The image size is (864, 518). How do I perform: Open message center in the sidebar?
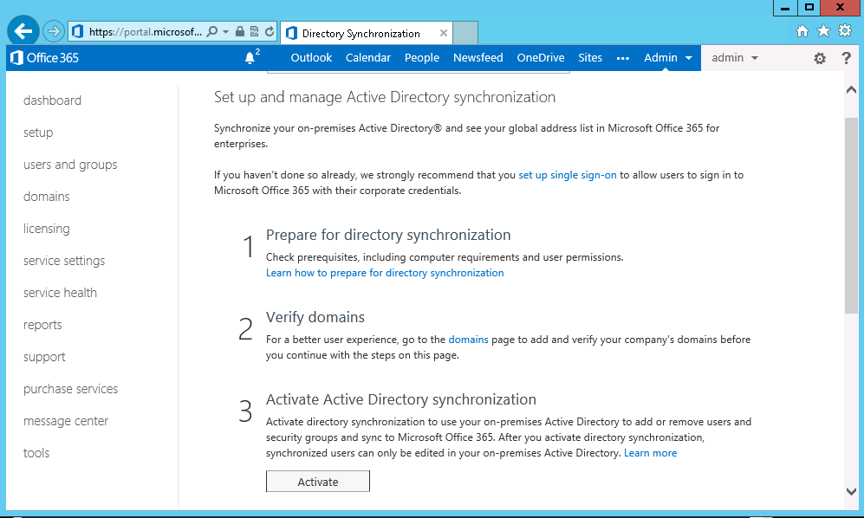coord(66,421)
